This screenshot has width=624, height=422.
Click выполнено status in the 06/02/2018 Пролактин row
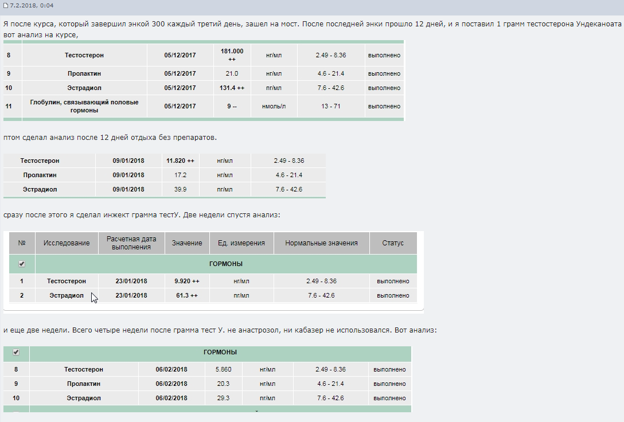(389, 384)
